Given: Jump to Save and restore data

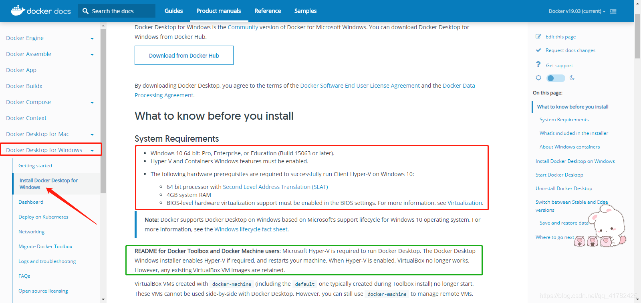Looking at the screenshot, I should [564, 223].
